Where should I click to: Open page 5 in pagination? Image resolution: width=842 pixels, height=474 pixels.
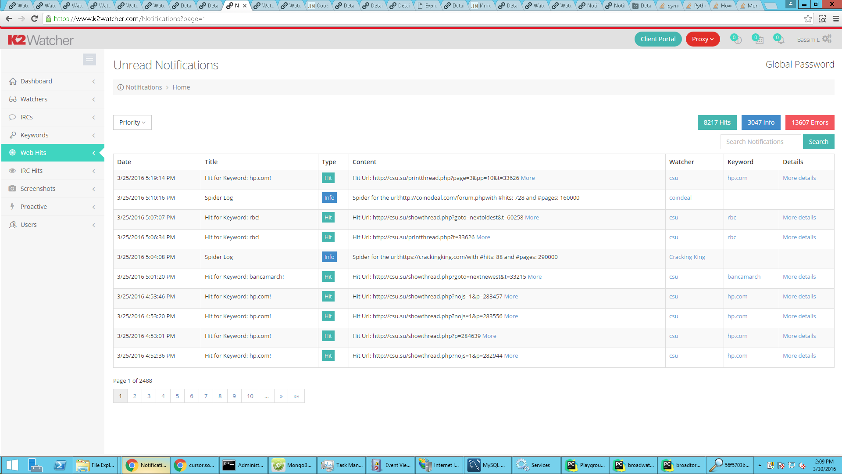(177, 396)
